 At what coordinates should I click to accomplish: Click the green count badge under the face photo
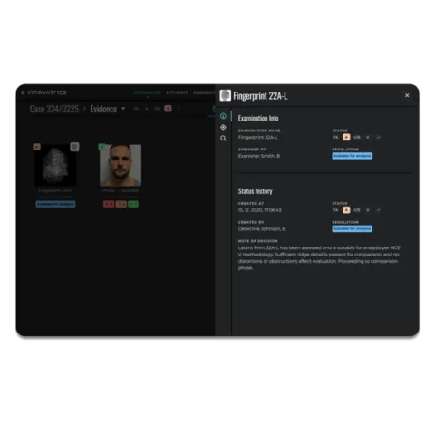click(x=133, y=204)
